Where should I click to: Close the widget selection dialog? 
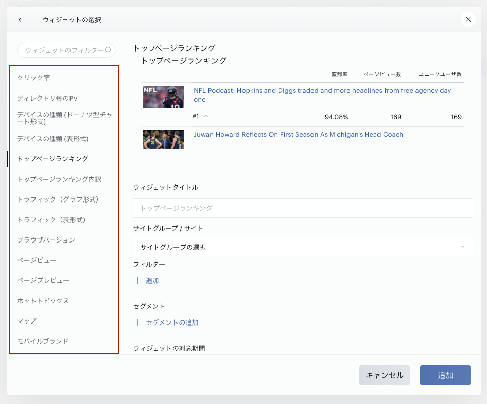click(468, 20)
